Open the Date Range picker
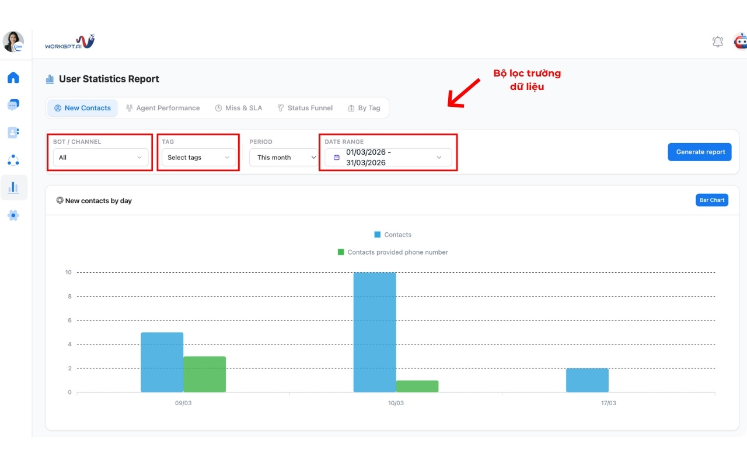Image resolution: width=747 pixels, height=467 pixels. click(388, 158)
